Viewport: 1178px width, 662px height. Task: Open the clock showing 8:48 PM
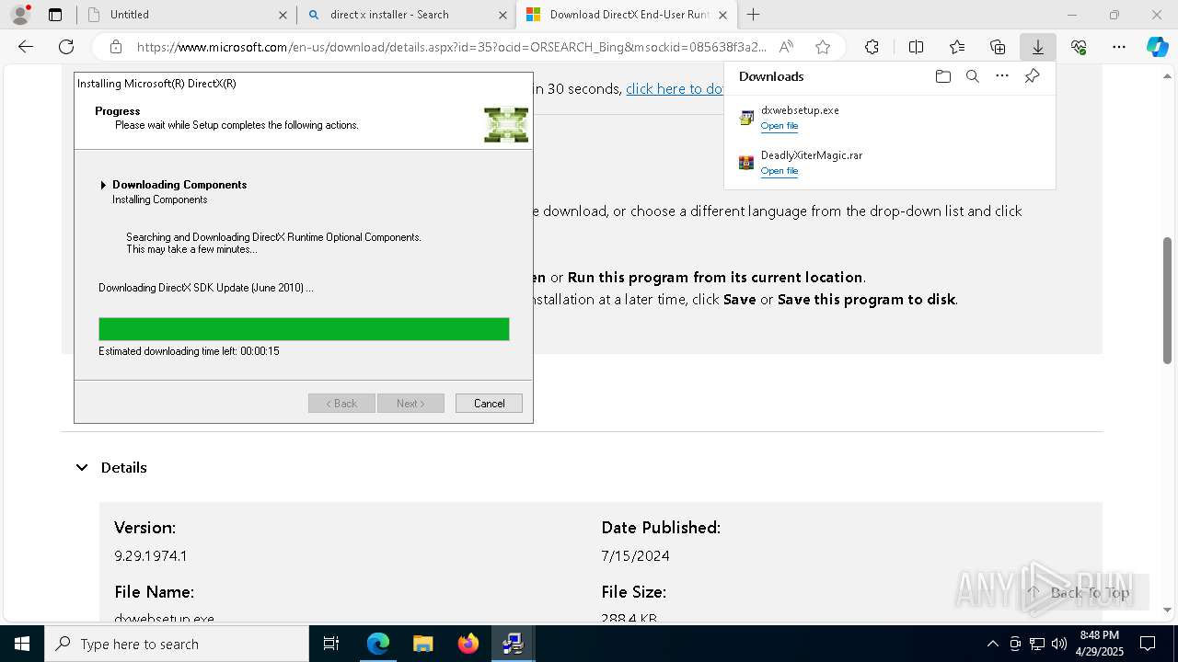(1099, 644)
